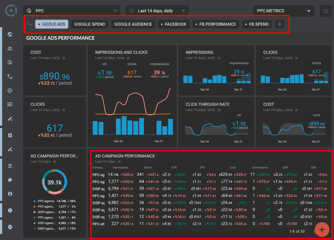The width and height of the screenshot is (334, 240).
Task: Click the 6,982 impressions cell in the table
Action: 113,203
